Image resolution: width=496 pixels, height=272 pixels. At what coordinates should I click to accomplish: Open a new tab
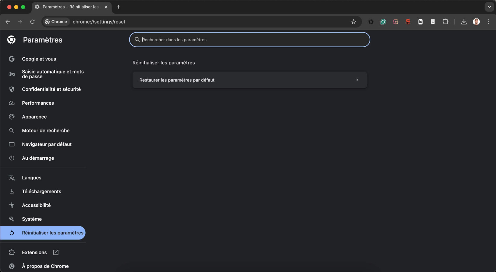(118, 7)
